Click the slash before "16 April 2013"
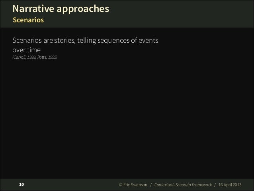This screenshot has width=254, height=191. coord(215,185)
